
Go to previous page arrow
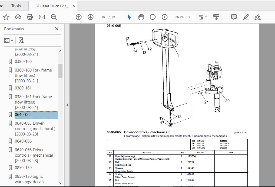click(x=79, y=17)
